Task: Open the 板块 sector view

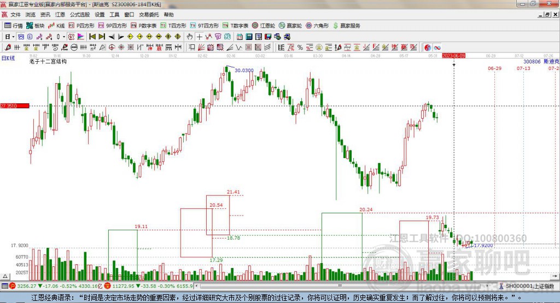Action: 36,25
